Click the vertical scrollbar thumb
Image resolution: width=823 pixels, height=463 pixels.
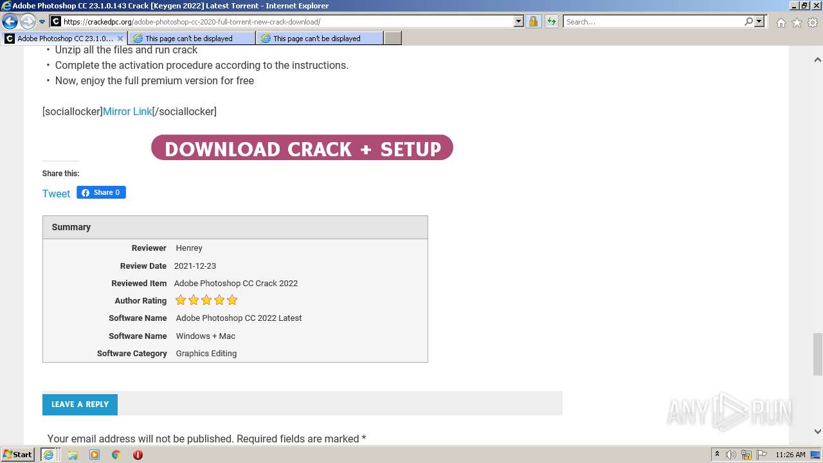coord(817,354)
